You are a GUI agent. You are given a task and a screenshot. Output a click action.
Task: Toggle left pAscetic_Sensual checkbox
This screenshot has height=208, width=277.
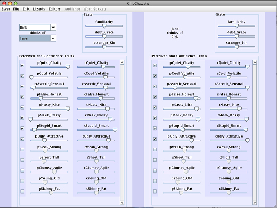pyautogui.click(x=22, y=86)
